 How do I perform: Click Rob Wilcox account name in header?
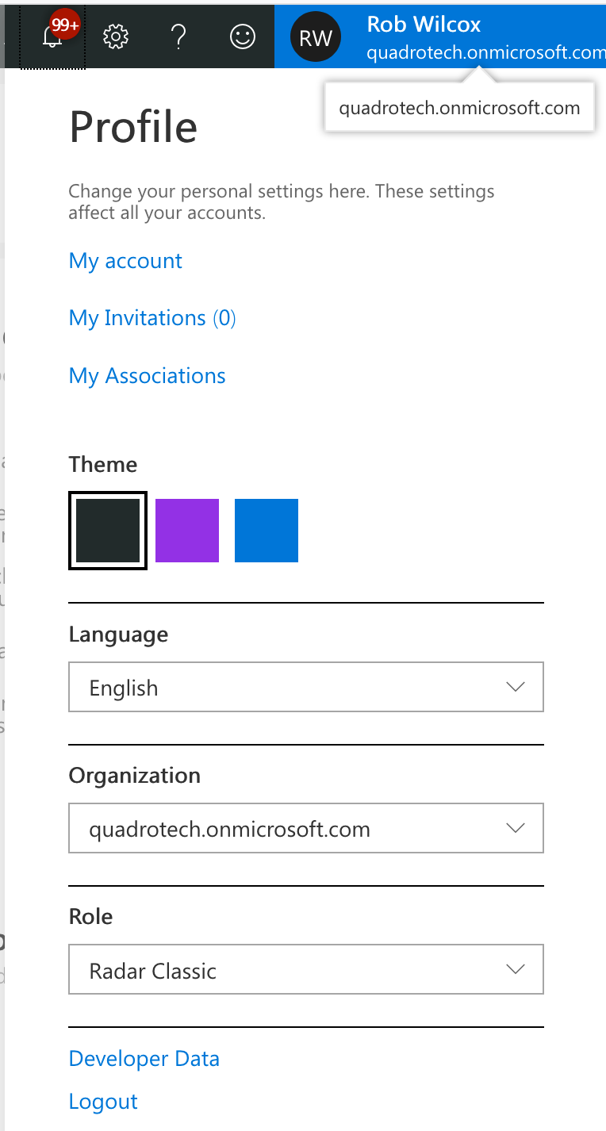pyautogui.click(x=423, y=24)
